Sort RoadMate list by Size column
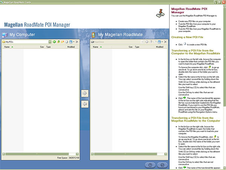This screenshot has width=226, height=170. tap(123, 47)
